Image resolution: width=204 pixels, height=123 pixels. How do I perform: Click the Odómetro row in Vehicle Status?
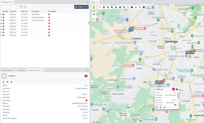point(45,106)
